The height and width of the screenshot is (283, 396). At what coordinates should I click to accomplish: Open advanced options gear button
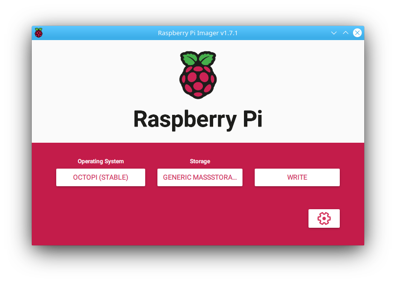(x=324, y=218)
